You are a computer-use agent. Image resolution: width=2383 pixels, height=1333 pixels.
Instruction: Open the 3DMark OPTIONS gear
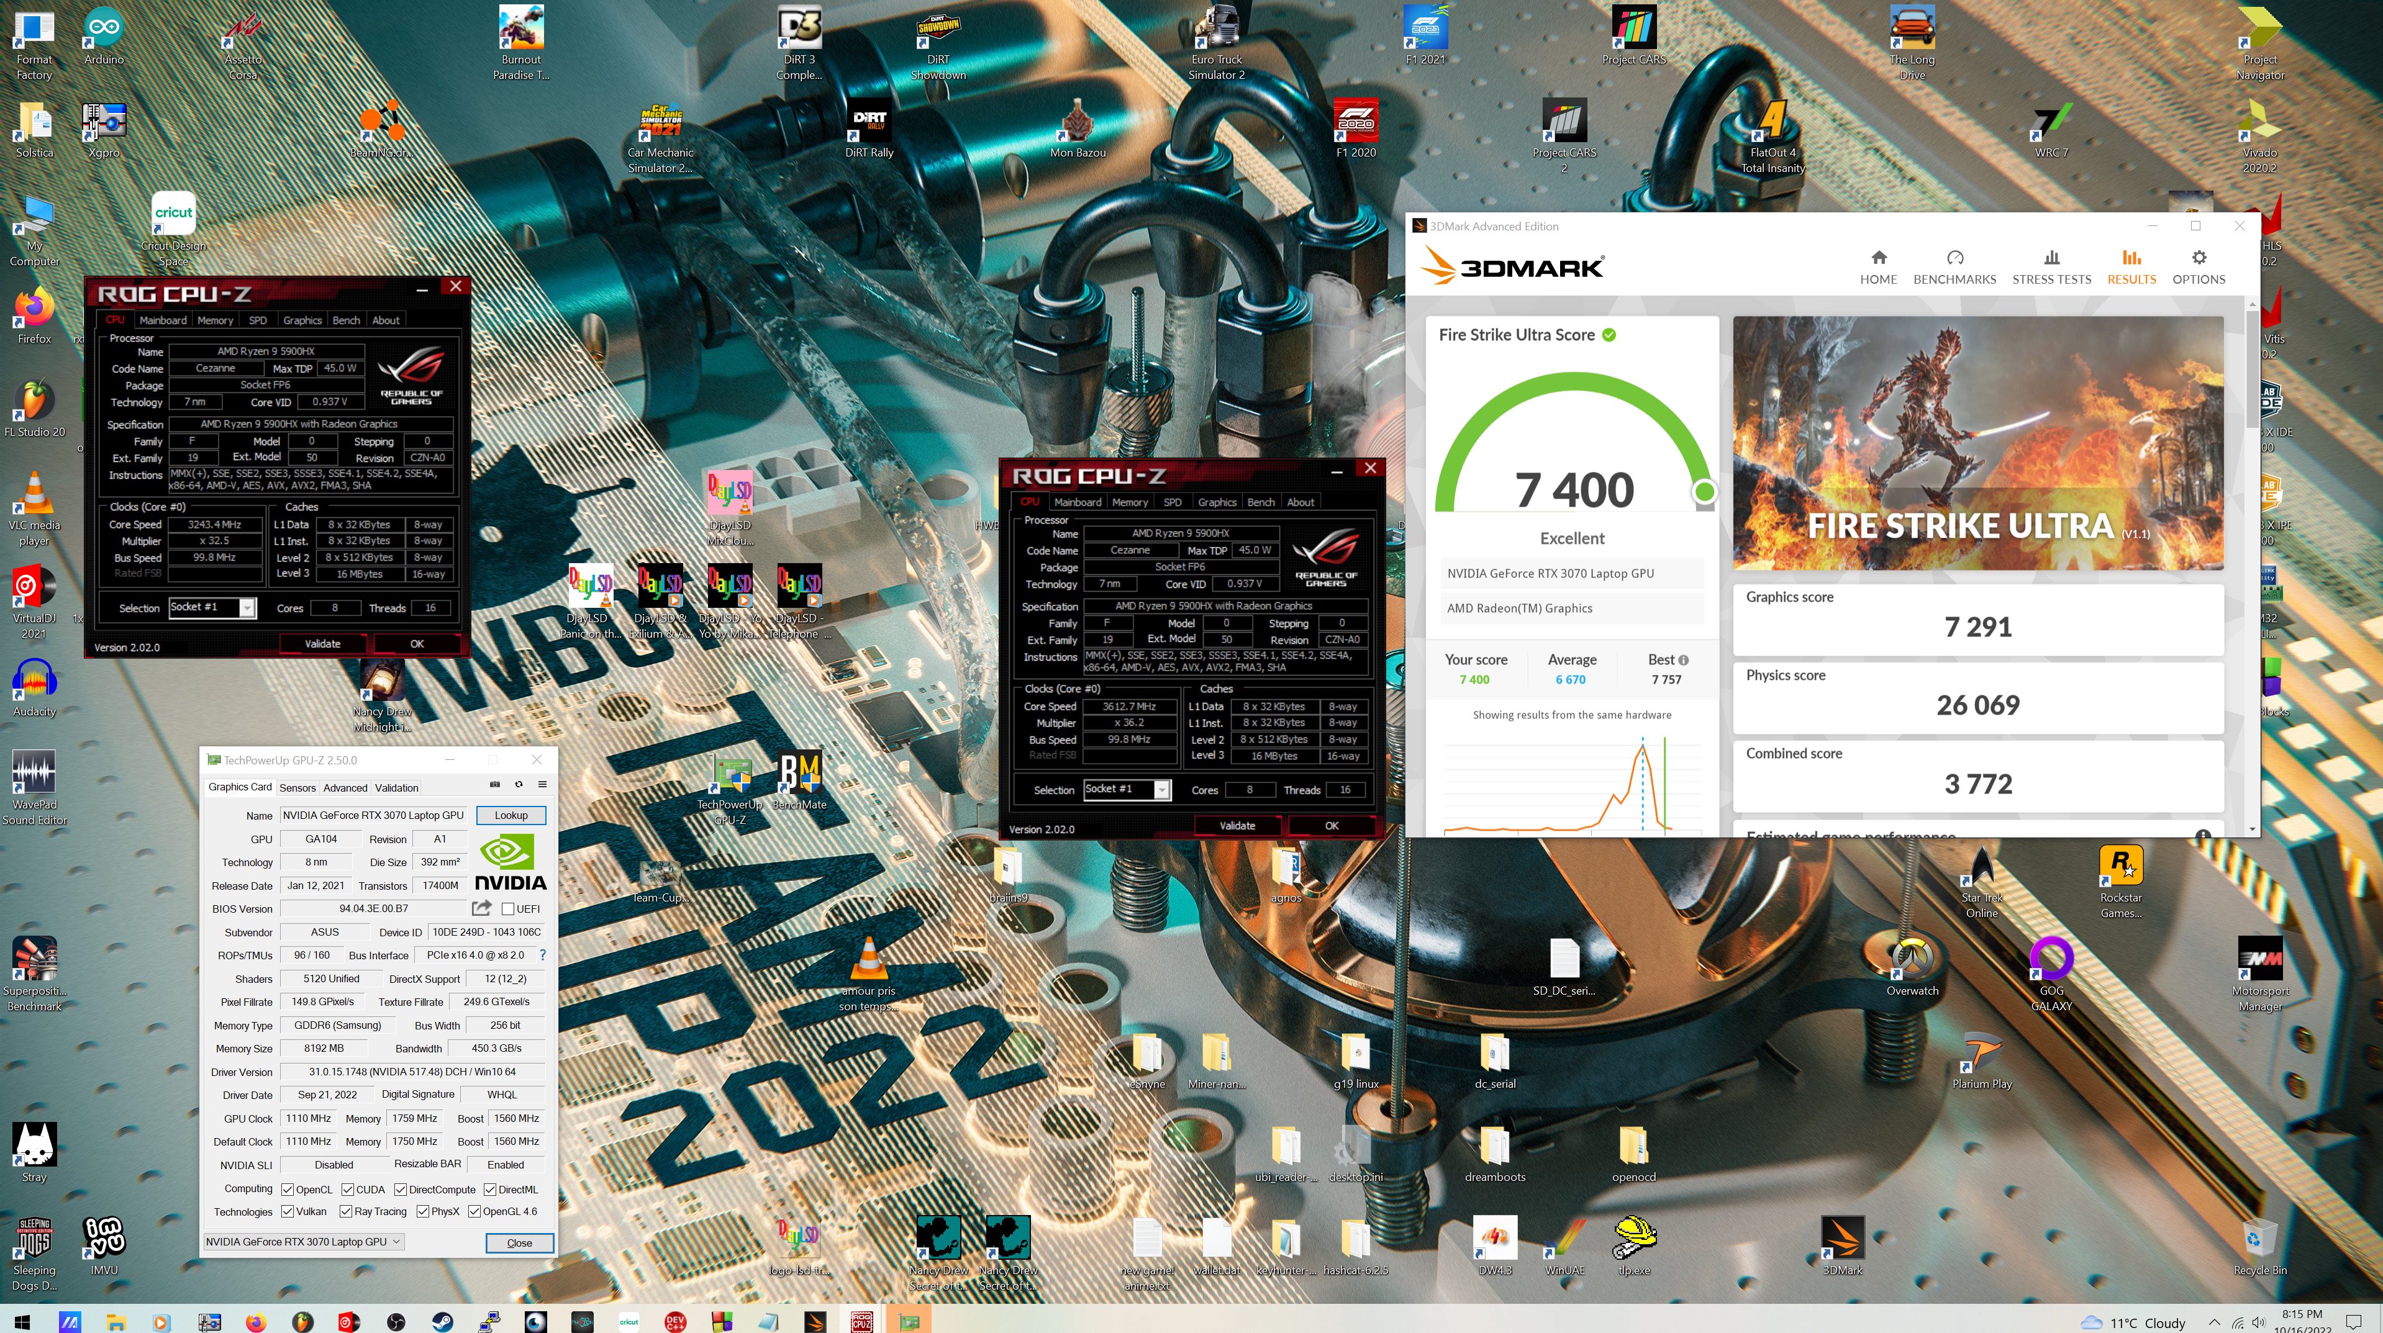[x=2198, y=268]
